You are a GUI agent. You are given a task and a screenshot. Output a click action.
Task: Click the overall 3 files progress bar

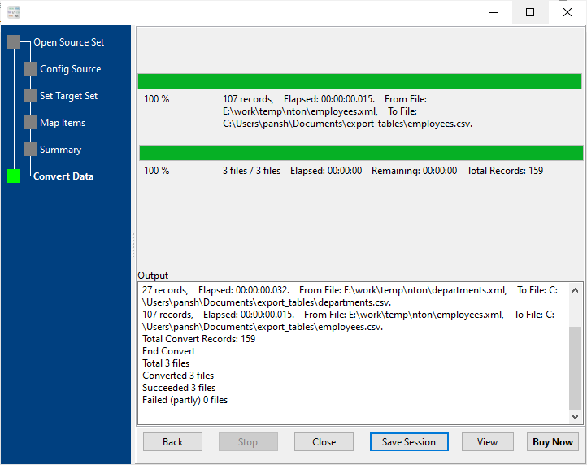360,153
